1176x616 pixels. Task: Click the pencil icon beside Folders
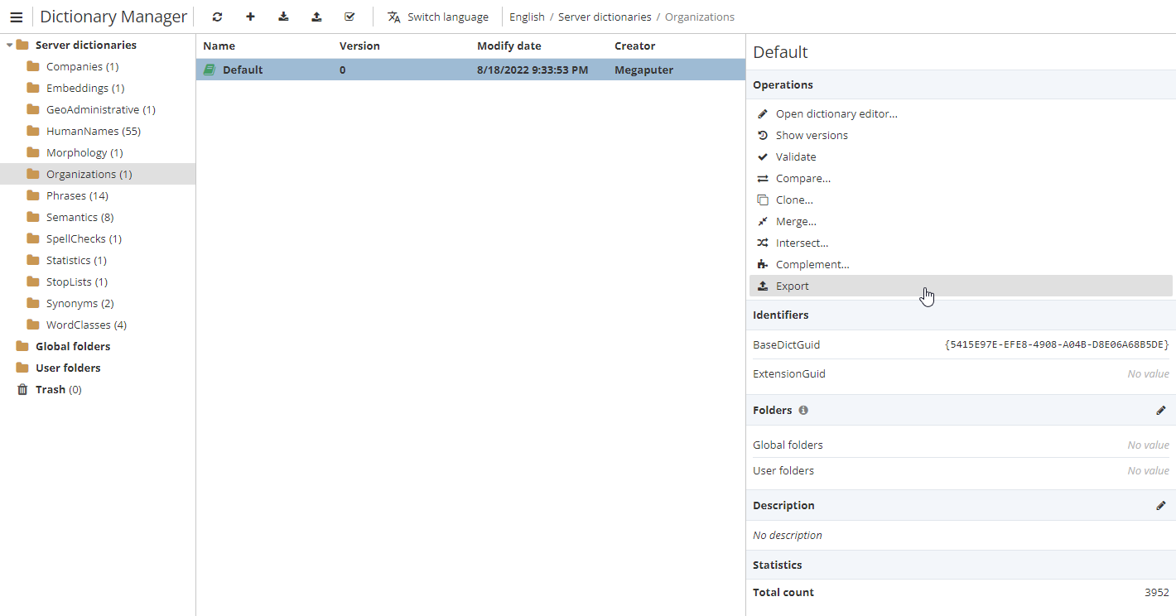click(1161, 410)
